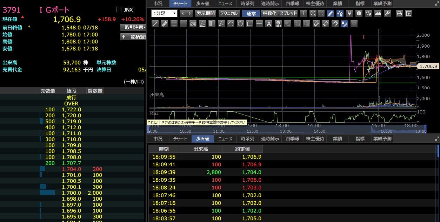Open the chart information icon
Viewport: 440px width, 222px height.
[x=359, y=13]
